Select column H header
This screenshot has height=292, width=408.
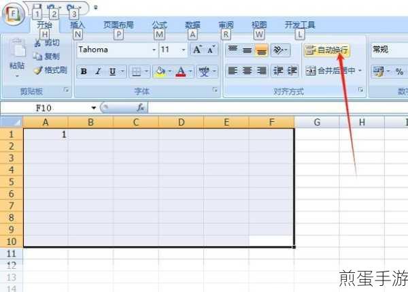point(362,122)
